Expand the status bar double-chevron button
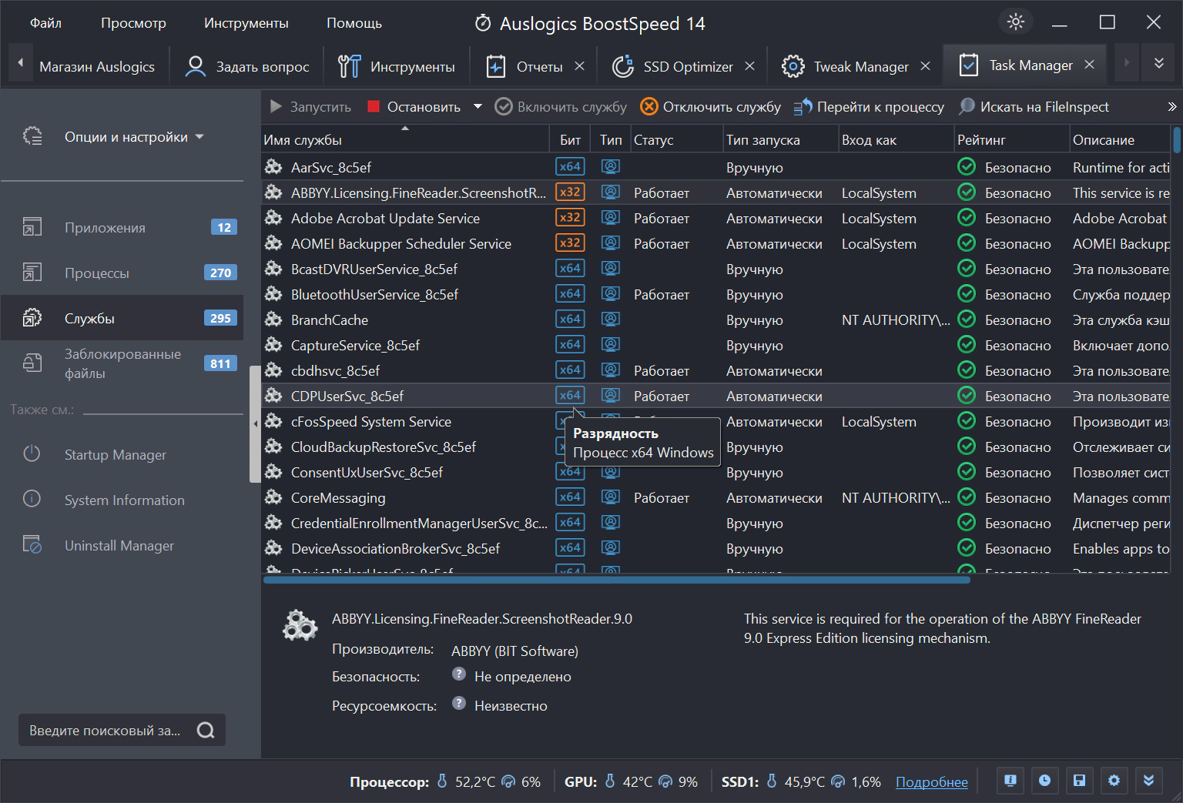Image resolution: width=1183 pixels, height=803 pixels. click(1148, 781)
